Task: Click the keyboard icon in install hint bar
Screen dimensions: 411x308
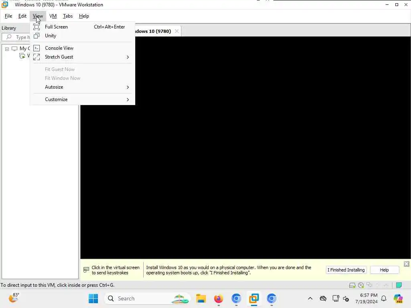Action: (86, 270)
